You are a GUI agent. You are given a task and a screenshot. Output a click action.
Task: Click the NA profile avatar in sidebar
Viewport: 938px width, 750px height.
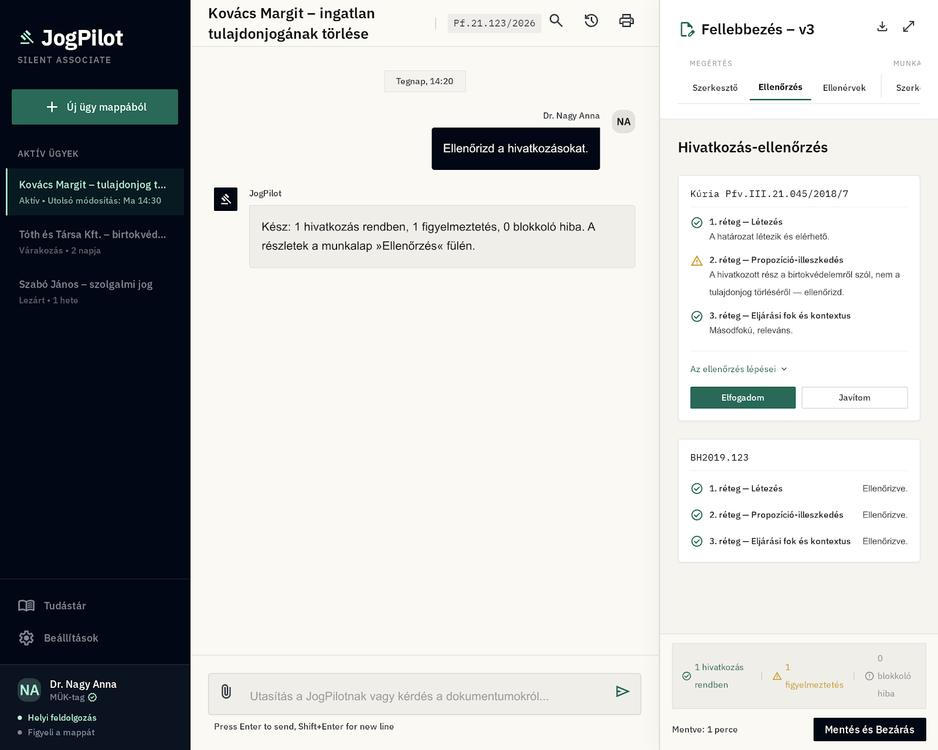click(29, 690)
